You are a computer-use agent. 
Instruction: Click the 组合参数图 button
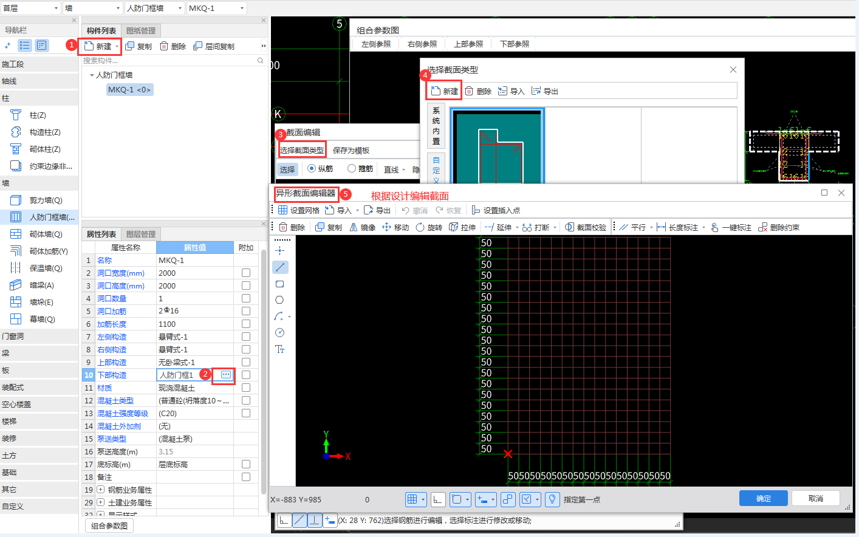[109, 525]
